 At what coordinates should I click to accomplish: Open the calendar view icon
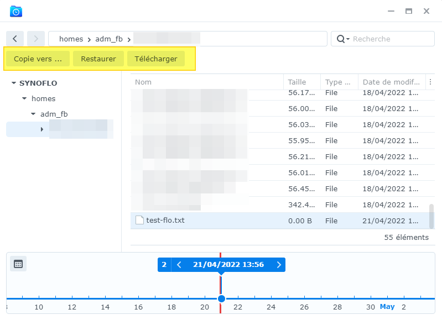[x=18, y=264]
